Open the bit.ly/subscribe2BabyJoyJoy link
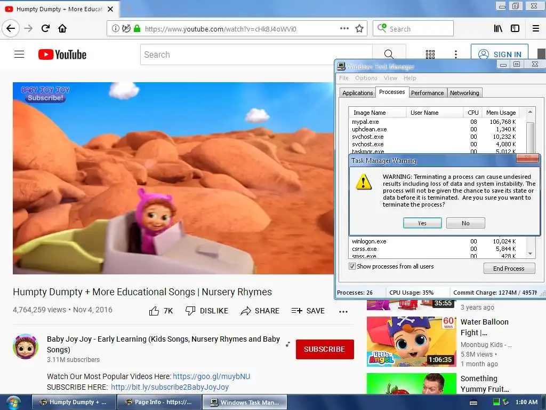Screen dimensions: 546x410 coord(170,387)
